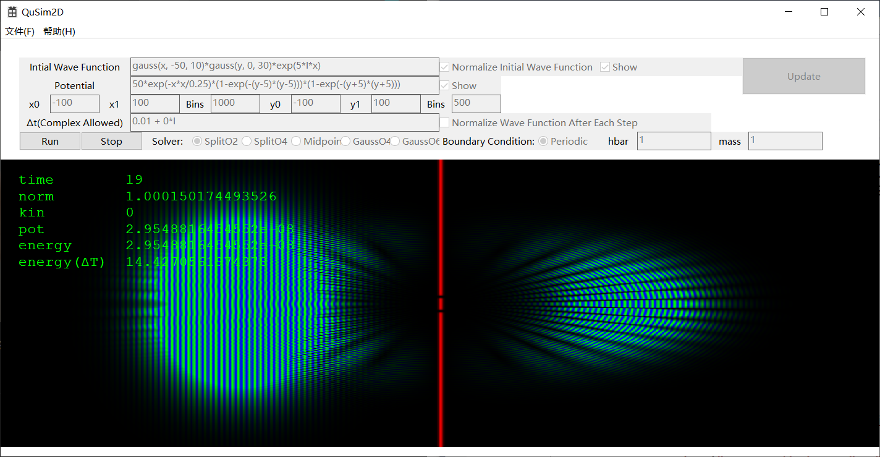Enable Normalize Wave Function After Each Step
Viewport: 880px width, 457px height.
pyautogui.click(x=444, y=122)
